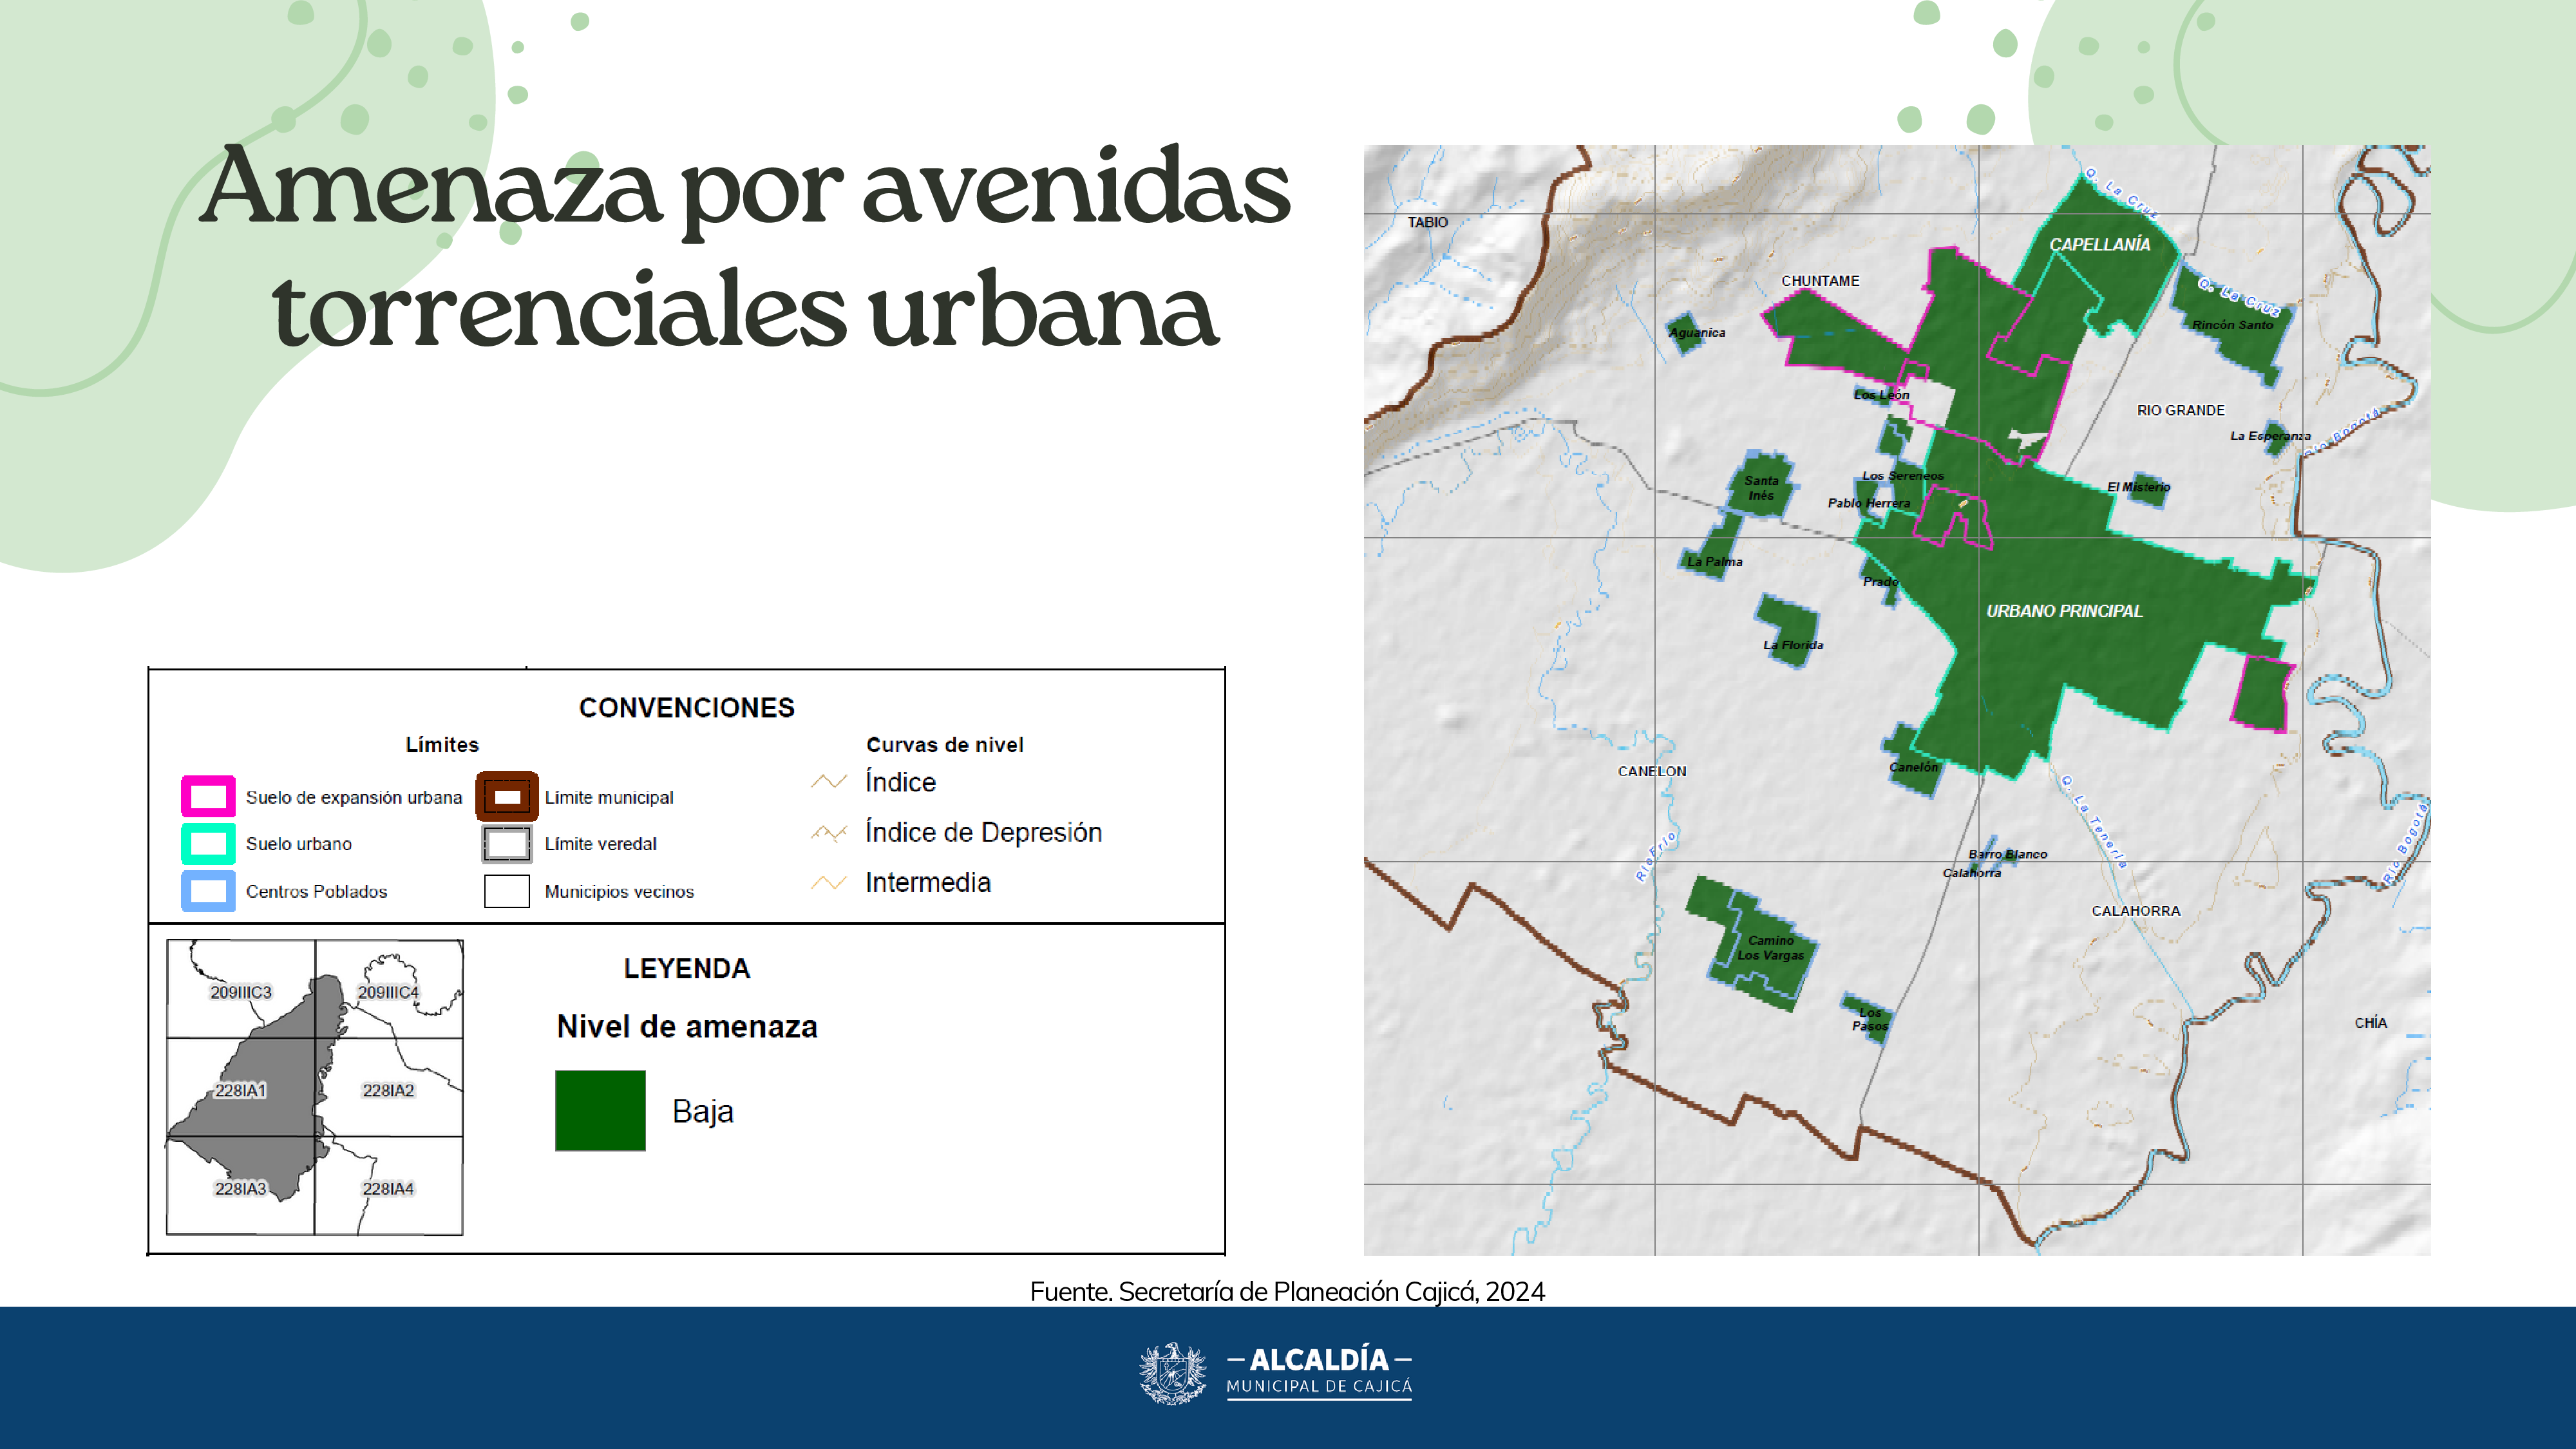Click the 228IA1 grid cell label
This screenshot has width=2576, height=1449.
pos(241,1090)
